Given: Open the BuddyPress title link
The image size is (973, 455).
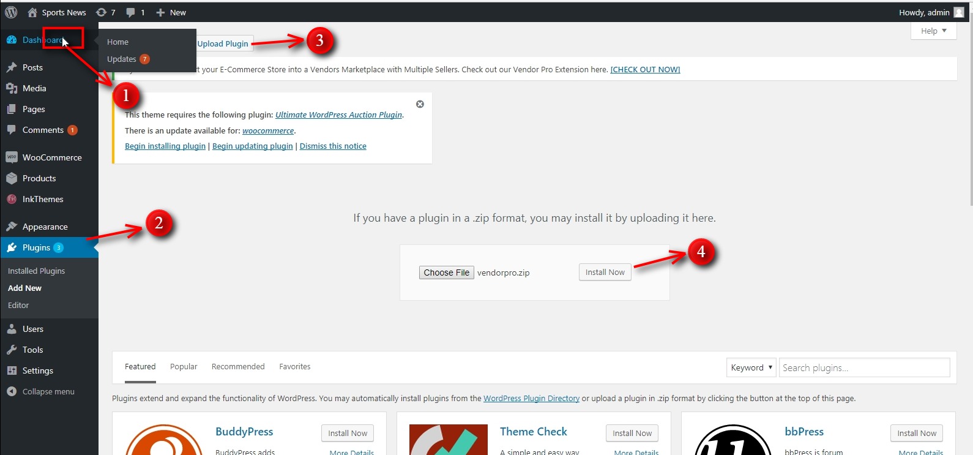Looking at the screenshot, I should pyautogui.click(x=244, y=431).
